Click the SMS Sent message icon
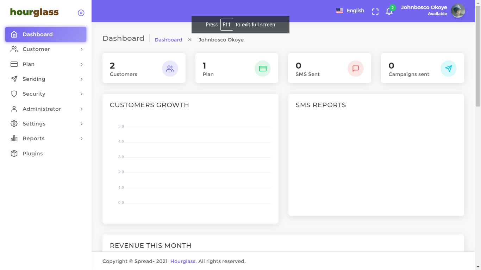The width and height of the screenshot is (481, 270). (356, 69)
